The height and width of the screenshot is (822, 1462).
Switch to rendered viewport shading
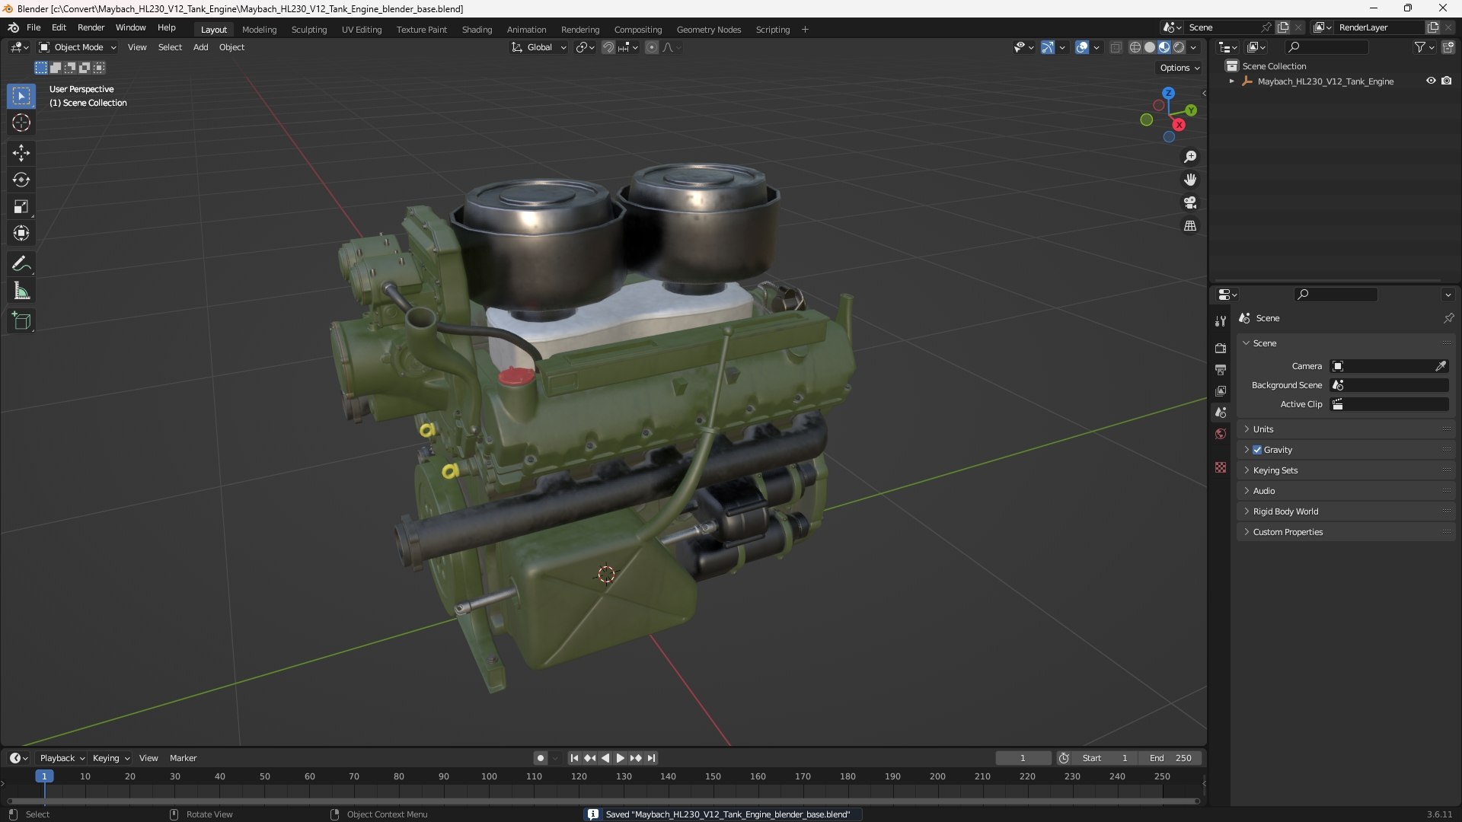pyautogui.click(x=1179, y=47)
